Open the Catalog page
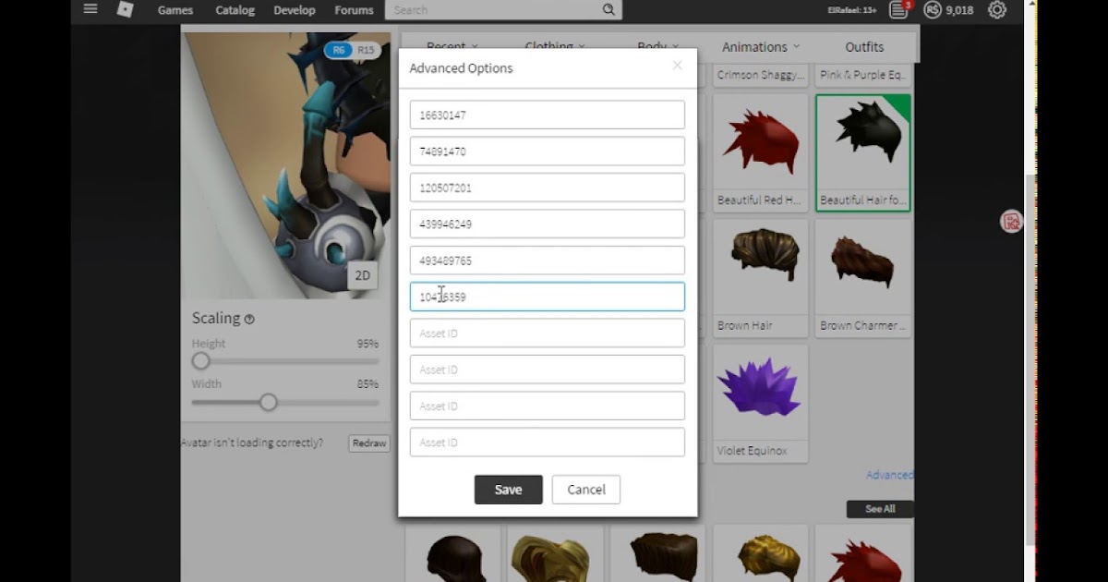This screenshot has width=1108, height=582. (234, 10)
